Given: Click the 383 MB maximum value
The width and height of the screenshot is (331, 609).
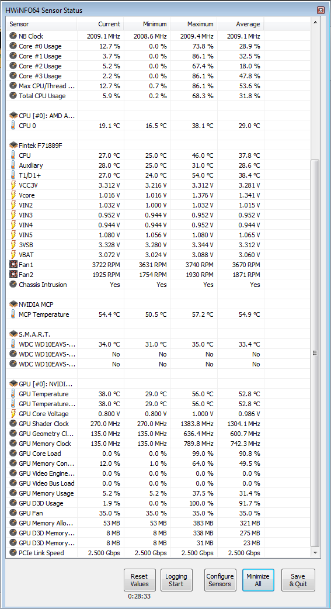Looking at the screenshot, I should [203, 523].
